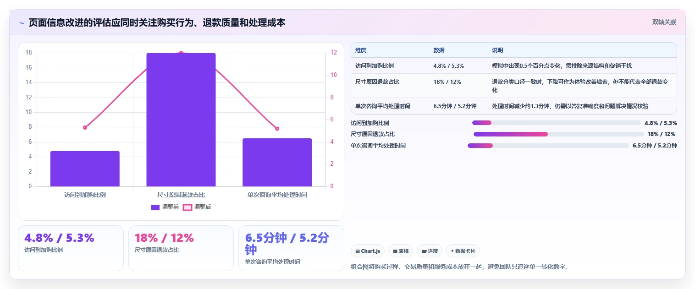Click the 说明 column header
Viewport: 695px width, 289px height.
pyautogui.click(x=497, y=50)
